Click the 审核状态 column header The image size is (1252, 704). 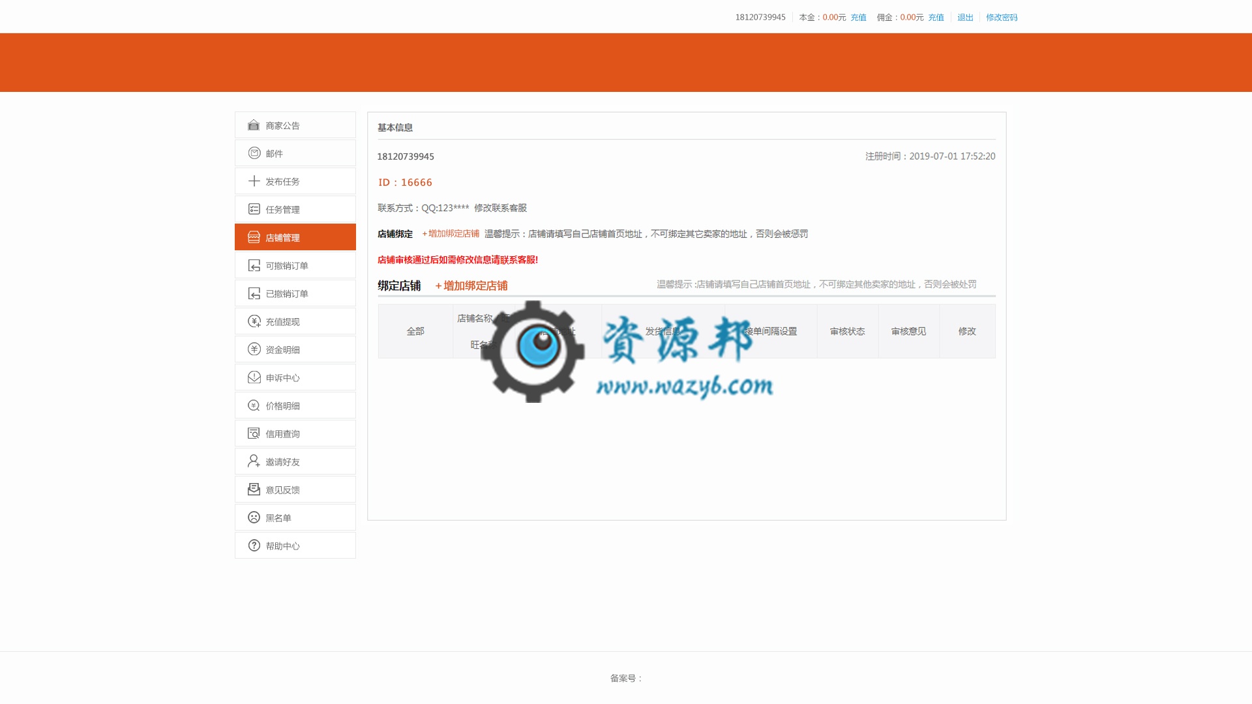pos(847,331)
